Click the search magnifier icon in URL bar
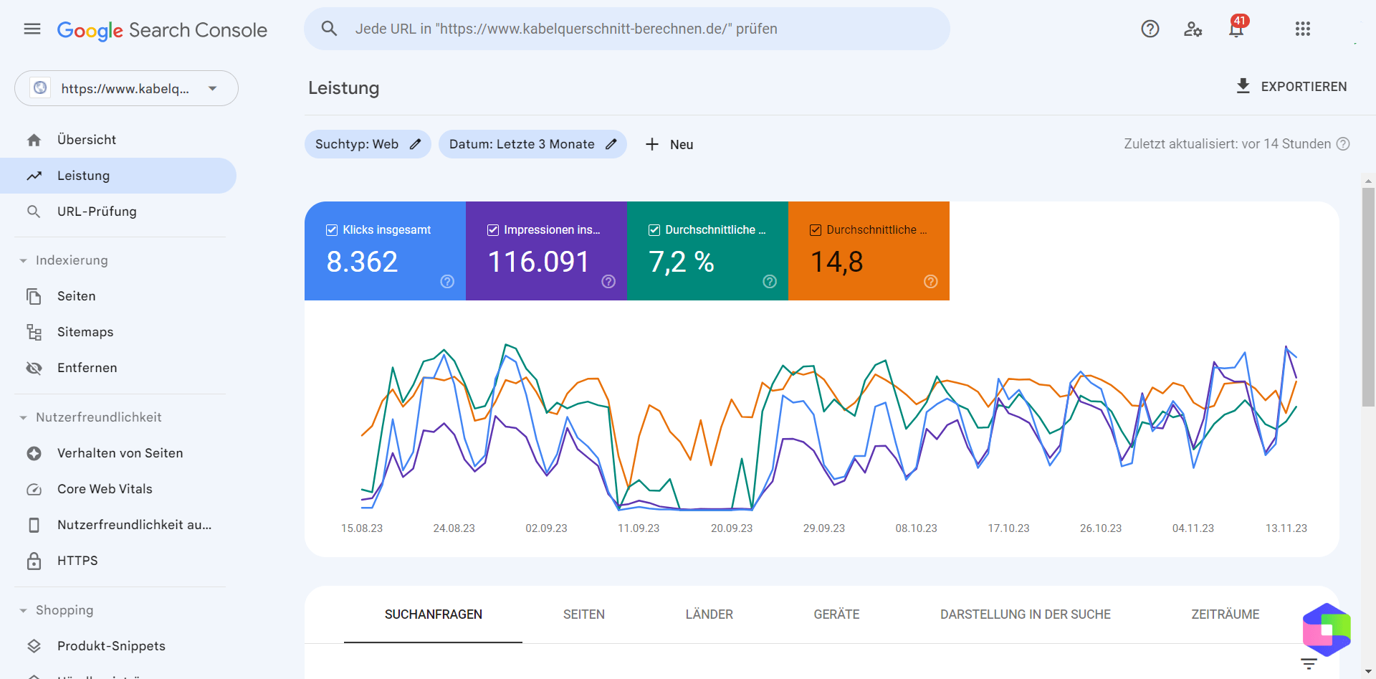Viewport: 1376px width, 679px height. (329, 29)
